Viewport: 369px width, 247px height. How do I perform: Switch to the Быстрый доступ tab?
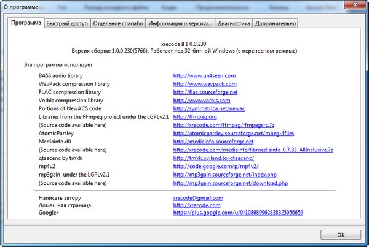pos(68,23)
